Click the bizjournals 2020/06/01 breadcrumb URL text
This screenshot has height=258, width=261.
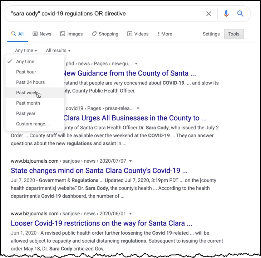[68, 214]
